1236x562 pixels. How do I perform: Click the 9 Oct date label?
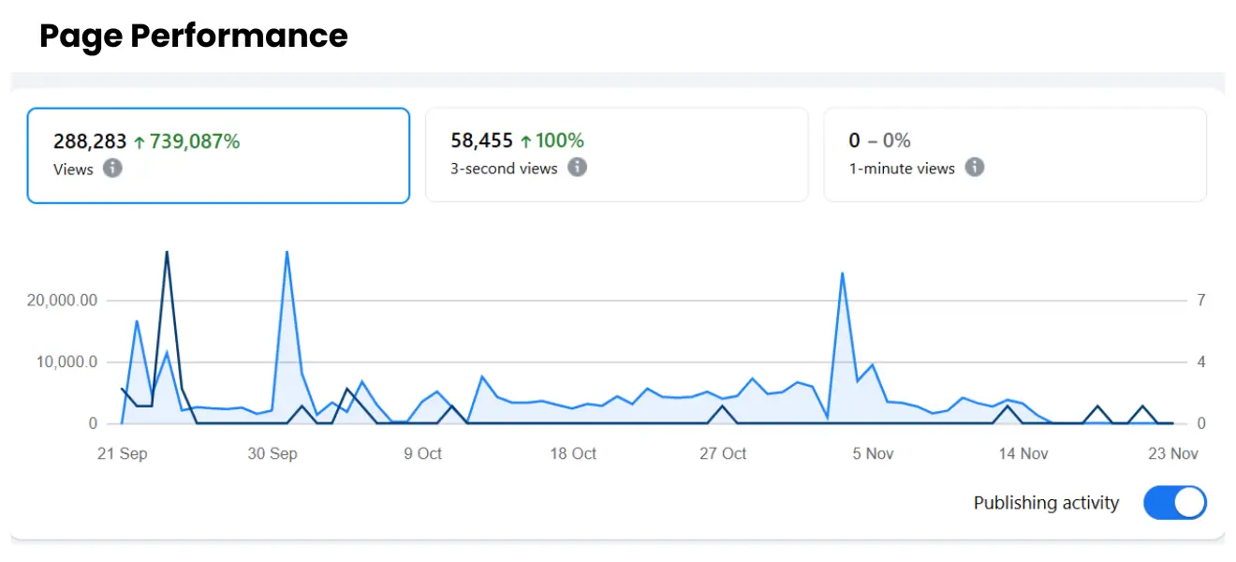(422, 453)
